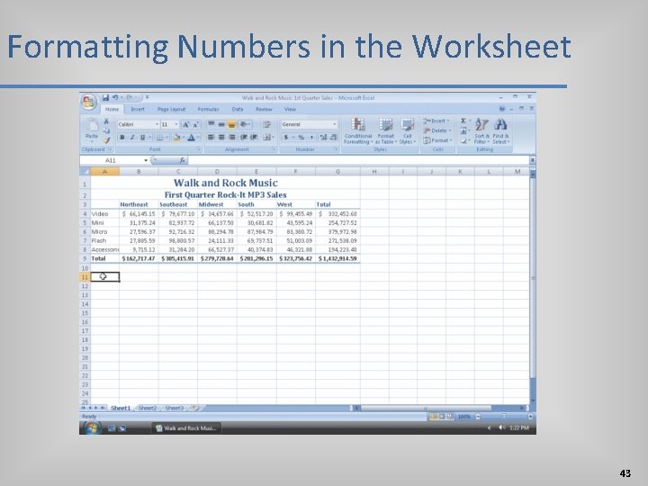Image resolution: width=648 pixels, height=486 pixels.
Task: Click Walk and Rock Music taskbar button
Action: [186, 428]
